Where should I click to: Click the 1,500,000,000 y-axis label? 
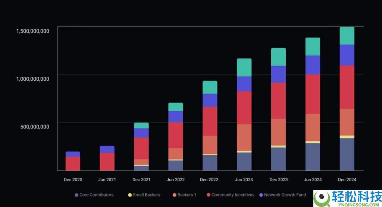[x=33, y=31]
